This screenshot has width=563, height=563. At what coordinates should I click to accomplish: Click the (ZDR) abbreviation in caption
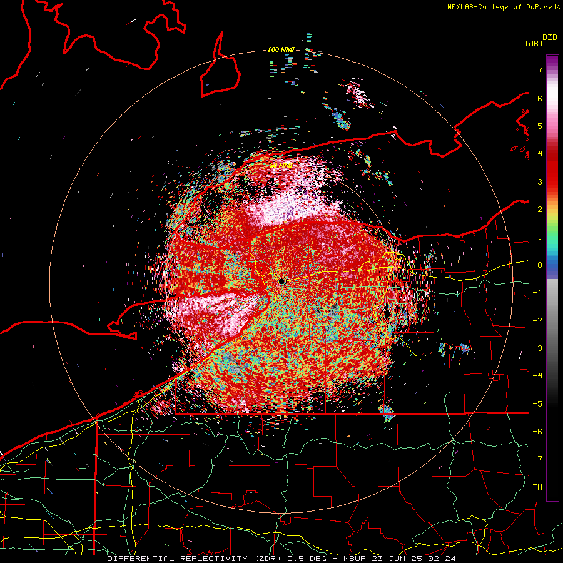268,559
